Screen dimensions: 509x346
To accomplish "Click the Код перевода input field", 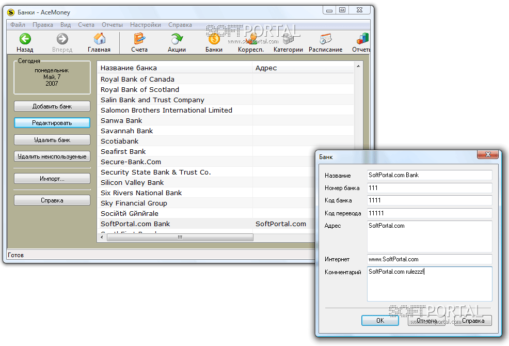I will point(430,213).
